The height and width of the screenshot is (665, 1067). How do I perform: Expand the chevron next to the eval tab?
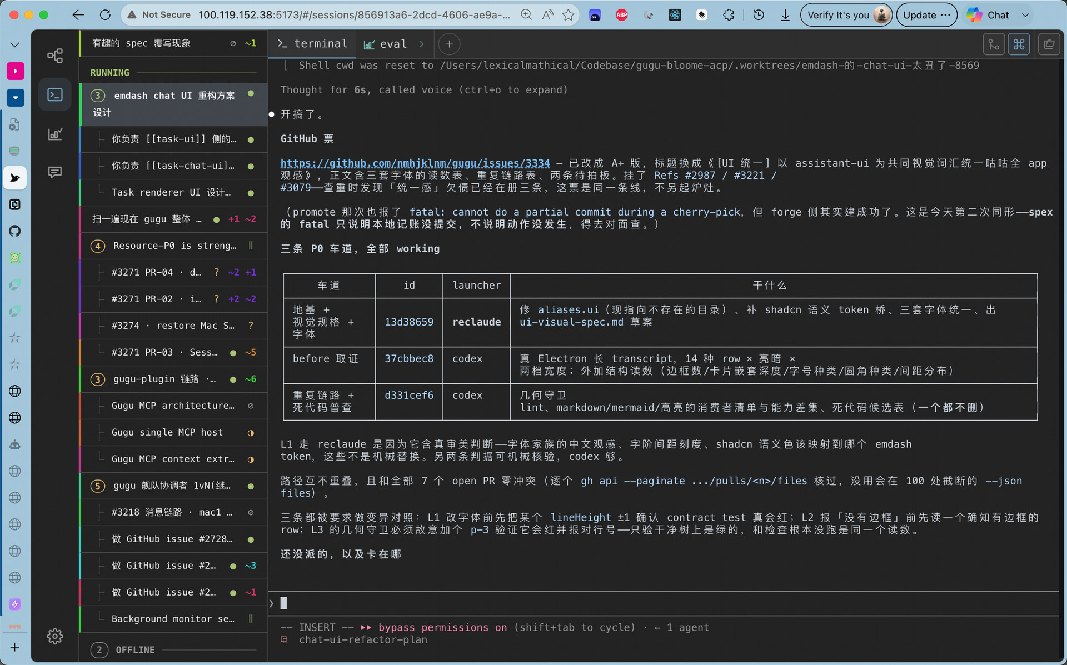422,44
